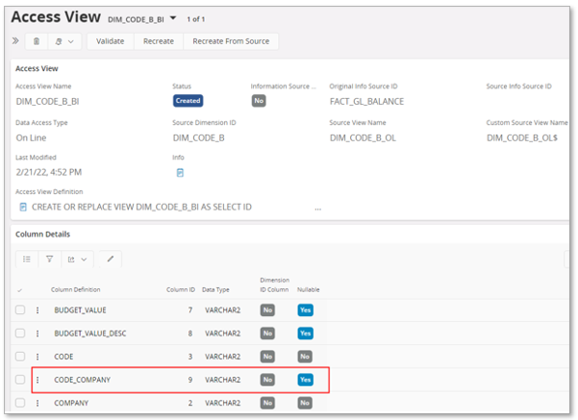Image resolution: width=578 pixels, height=420 pixels.
Task: Click the Recreate From Source button
Action: [232, 41]
